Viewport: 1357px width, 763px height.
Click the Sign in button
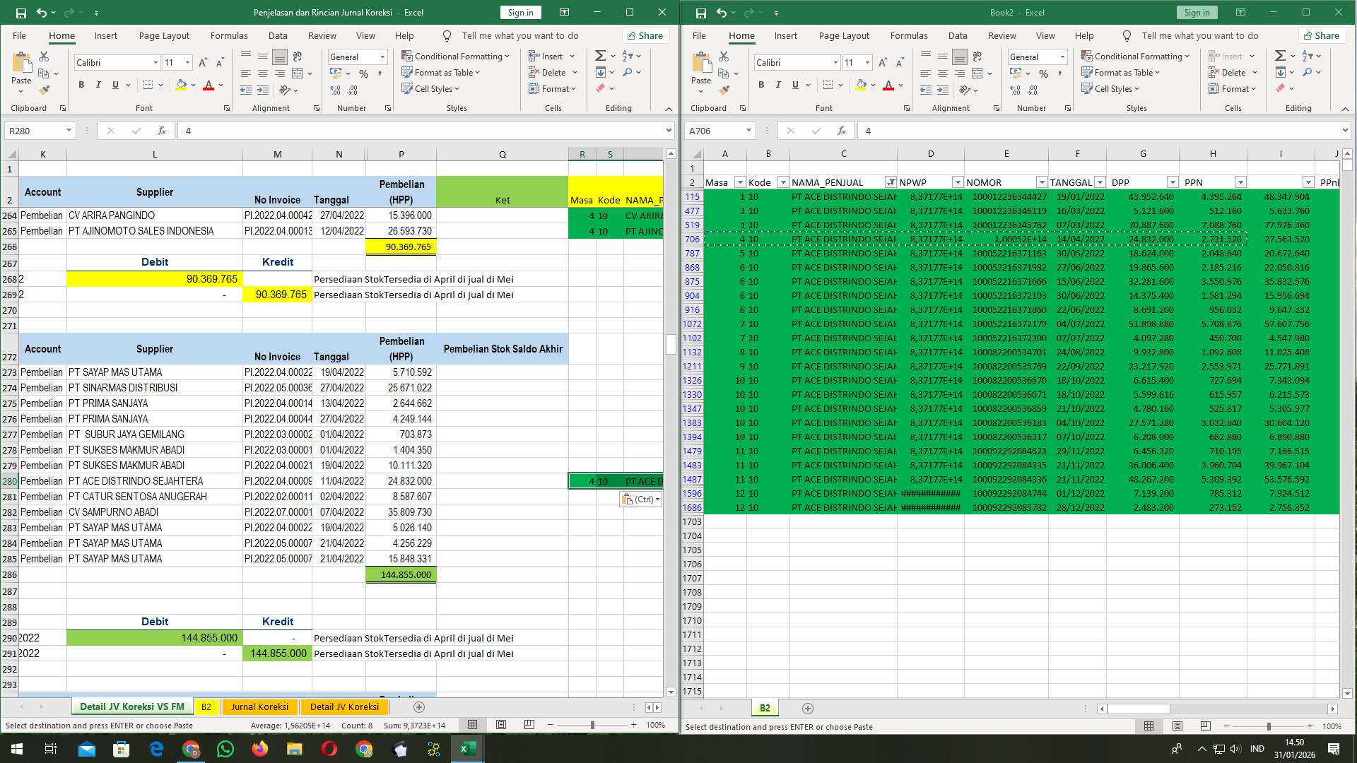(520, 12)
